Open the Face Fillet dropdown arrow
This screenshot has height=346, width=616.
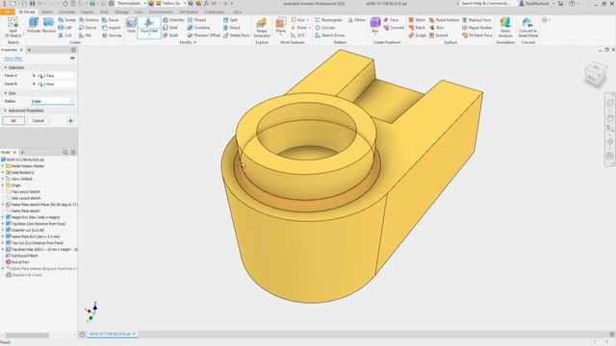coord(149,36)
